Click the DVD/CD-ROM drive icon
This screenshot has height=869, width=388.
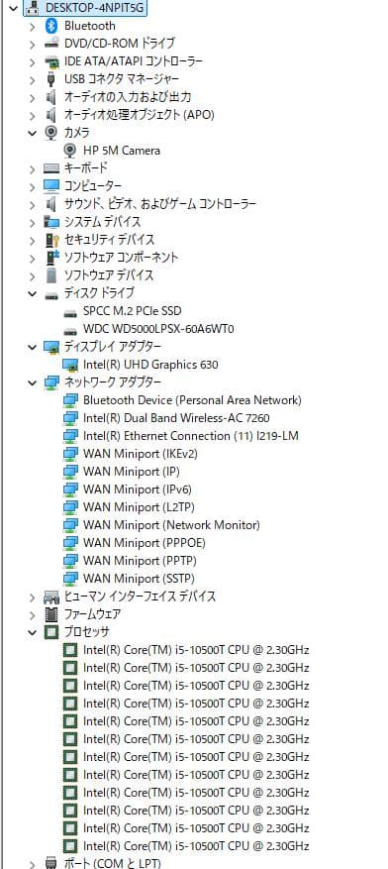[x=51, y=44]
